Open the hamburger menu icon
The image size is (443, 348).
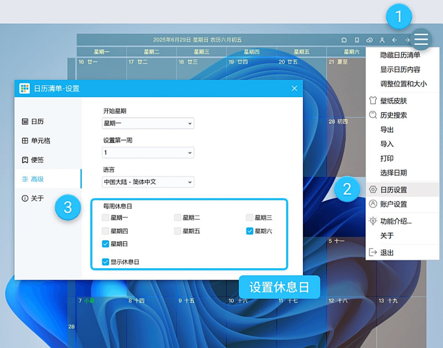tap(421, 39)
